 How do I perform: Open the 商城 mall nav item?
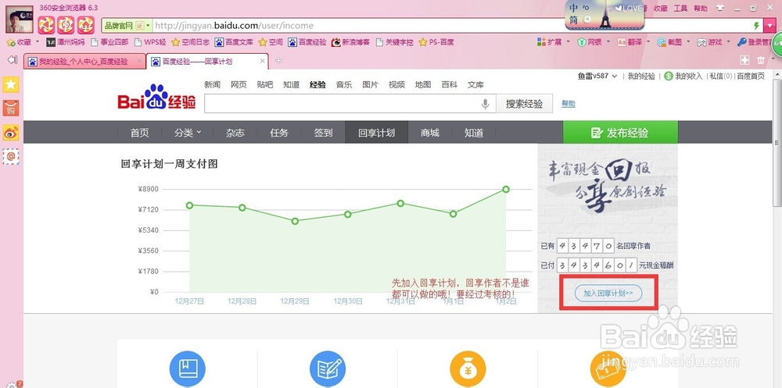click(x=430, y=133)
